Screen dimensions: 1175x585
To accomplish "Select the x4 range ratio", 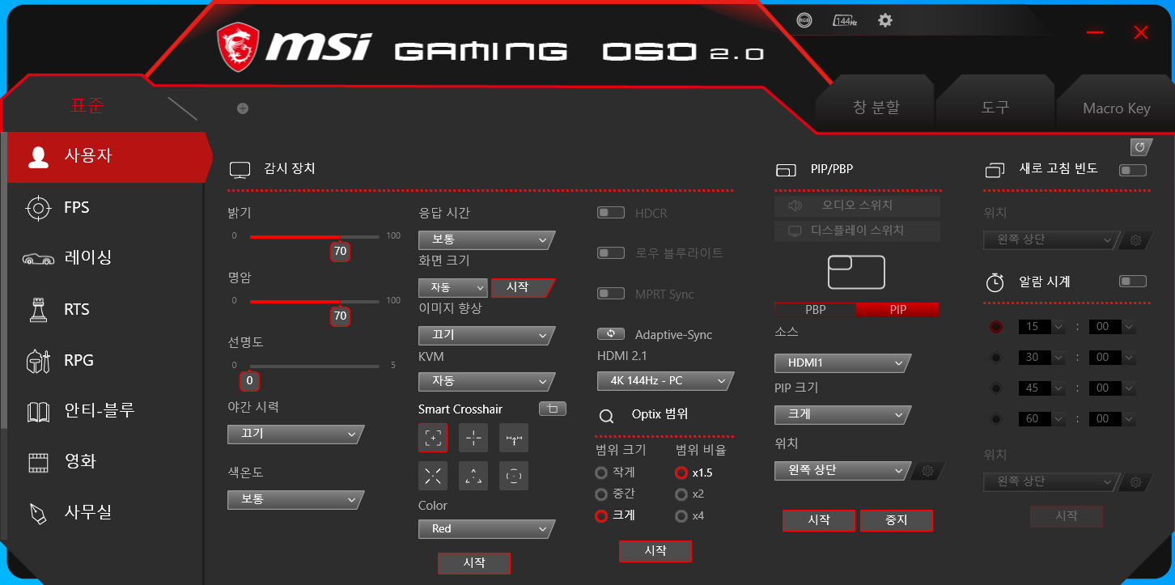I will click(681, 516).
